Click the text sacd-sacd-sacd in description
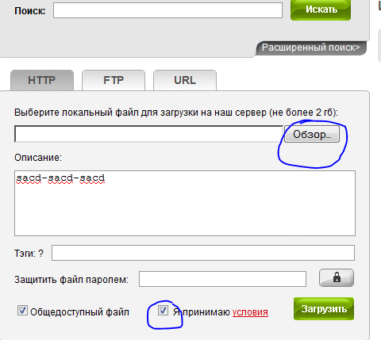 [x=60, y=178]
